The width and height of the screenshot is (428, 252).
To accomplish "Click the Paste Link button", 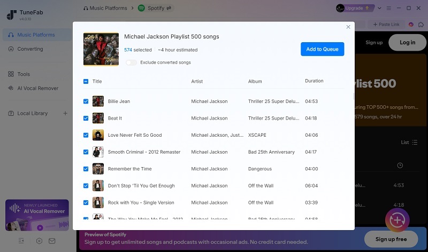I will click(386, 24).
